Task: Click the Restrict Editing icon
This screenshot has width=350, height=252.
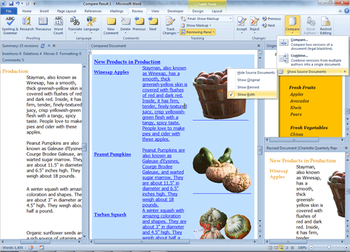Action: (x=326, y=22)
